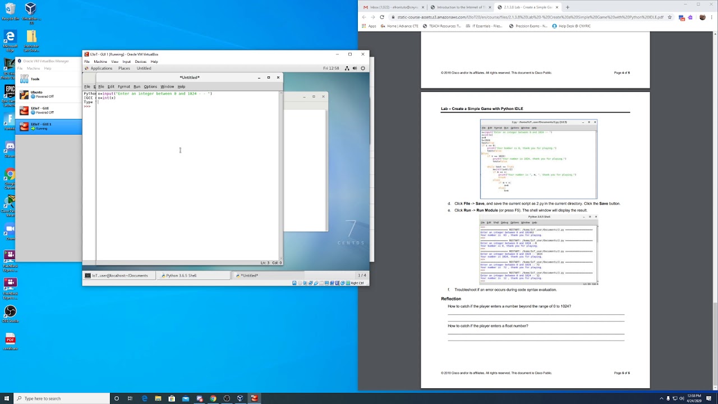Open Task View on the Windows taskbar
This screenshot has width=718, height=404.
[x=130, y=398]
